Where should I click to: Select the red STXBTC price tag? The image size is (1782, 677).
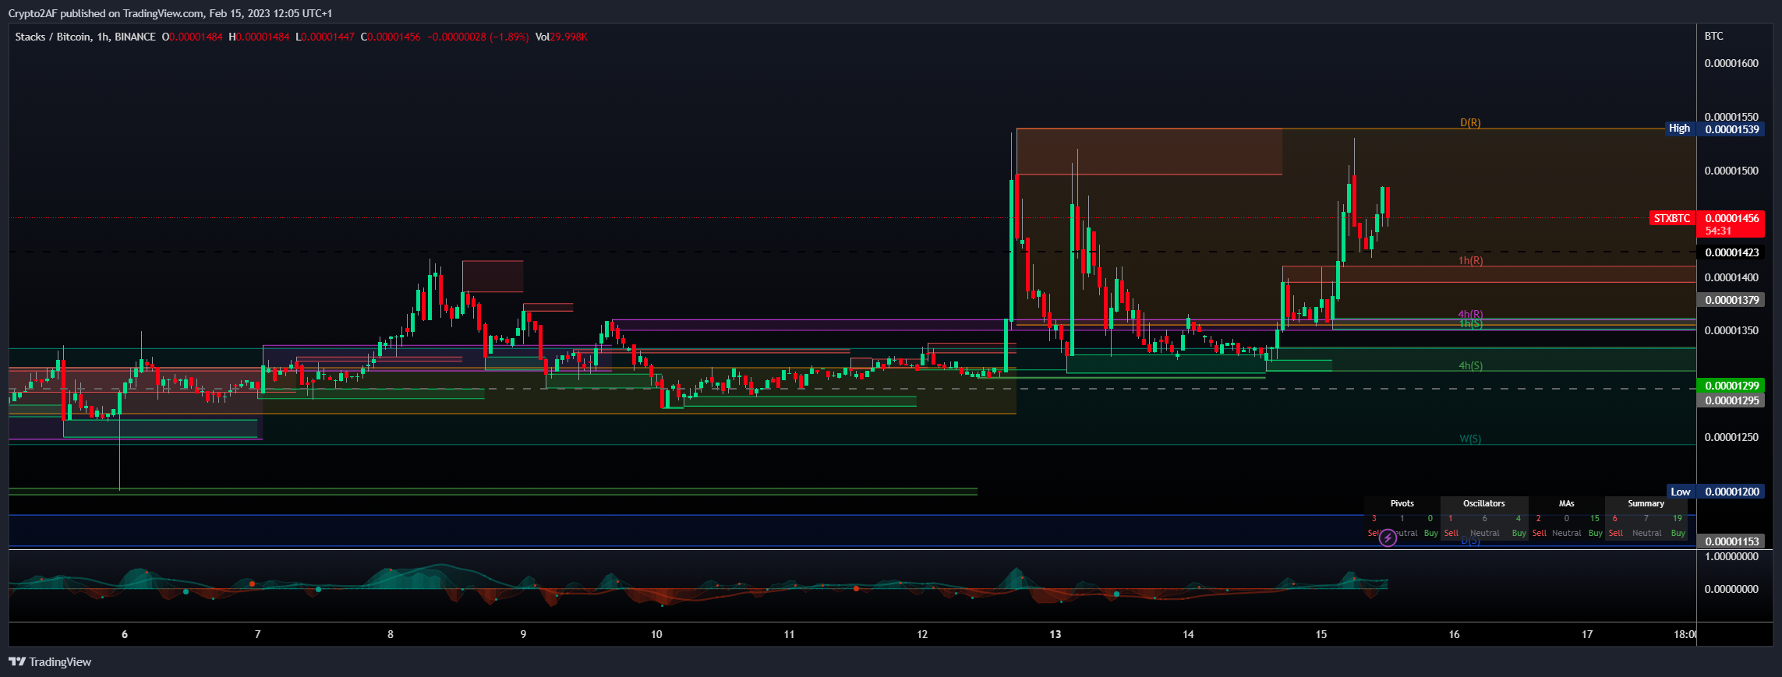(1672, 218)
